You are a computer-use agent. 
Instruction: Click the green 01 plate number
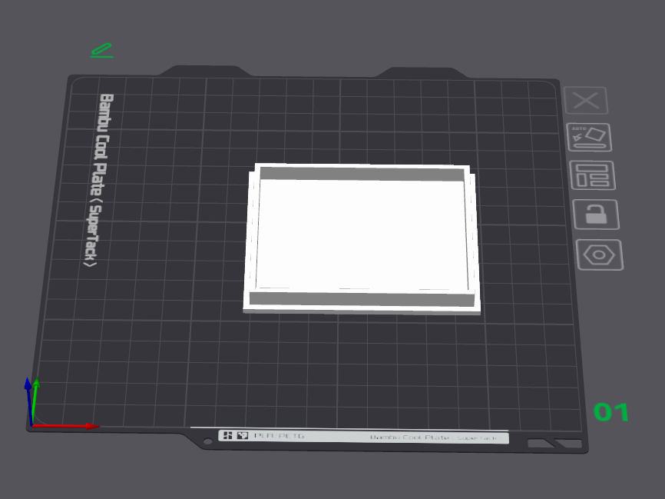(x=610, y=411)
